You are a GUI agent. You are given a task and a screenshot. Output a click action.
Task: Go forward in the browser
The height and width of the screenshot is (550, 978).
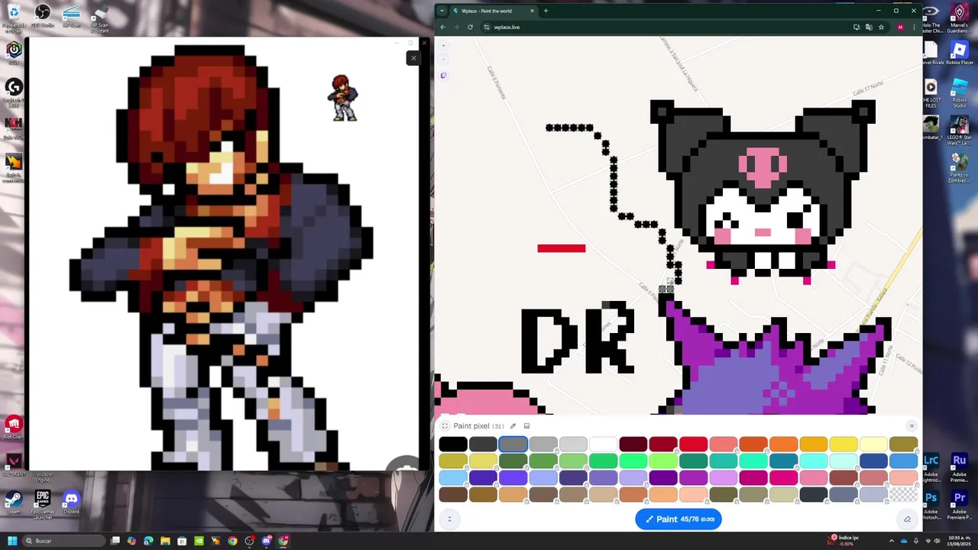tap(456, 27)
